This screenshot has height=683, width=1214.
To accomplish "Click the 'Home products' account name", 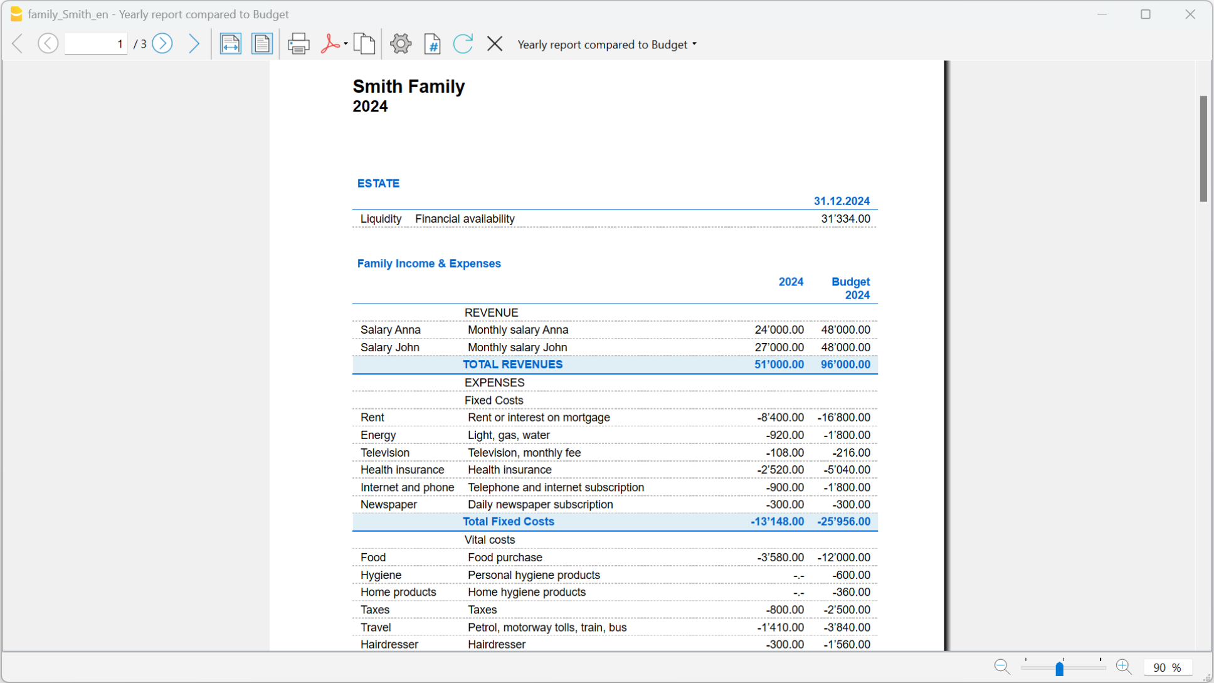I will [x=398, y=592].
